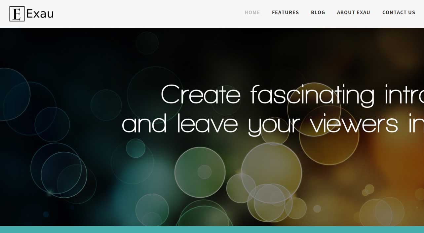This screenshot has height=233, width=424.
Task: Click the word "your" in headline
Action: tap(274, 126)
